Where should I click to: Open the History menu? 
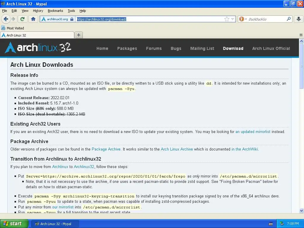pyautogui.click(x=38, y=11)
